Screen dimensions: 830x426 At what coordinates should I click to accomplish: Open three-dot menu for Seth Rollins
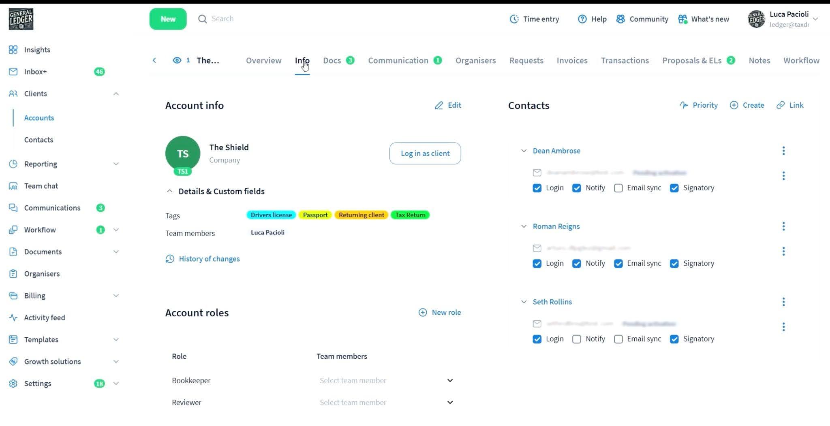coord(783,302)
